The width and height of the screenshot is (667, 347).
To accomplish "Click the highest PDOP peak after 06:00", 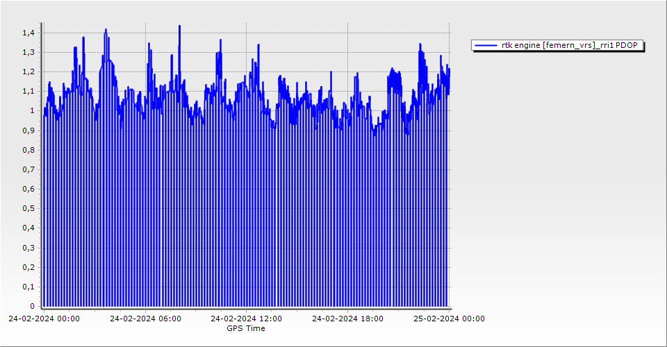I will pyautogui.click(x=179, y=26).
